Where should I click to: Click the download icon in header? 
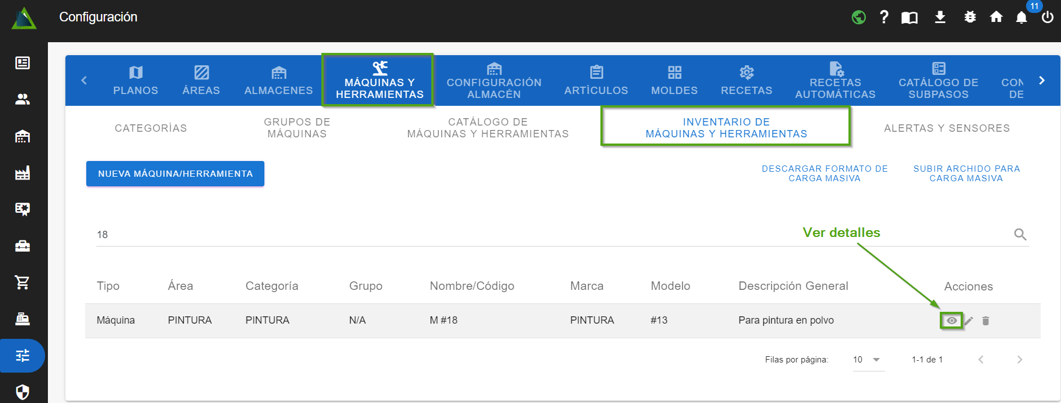coord(940,17)
